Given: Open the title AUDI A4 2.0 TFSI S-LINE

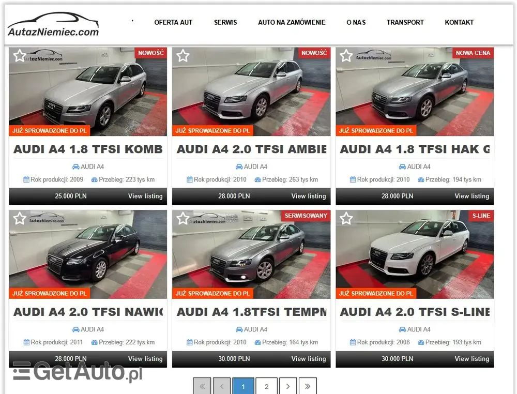Looking at the screenshot, I should (415, 312).
